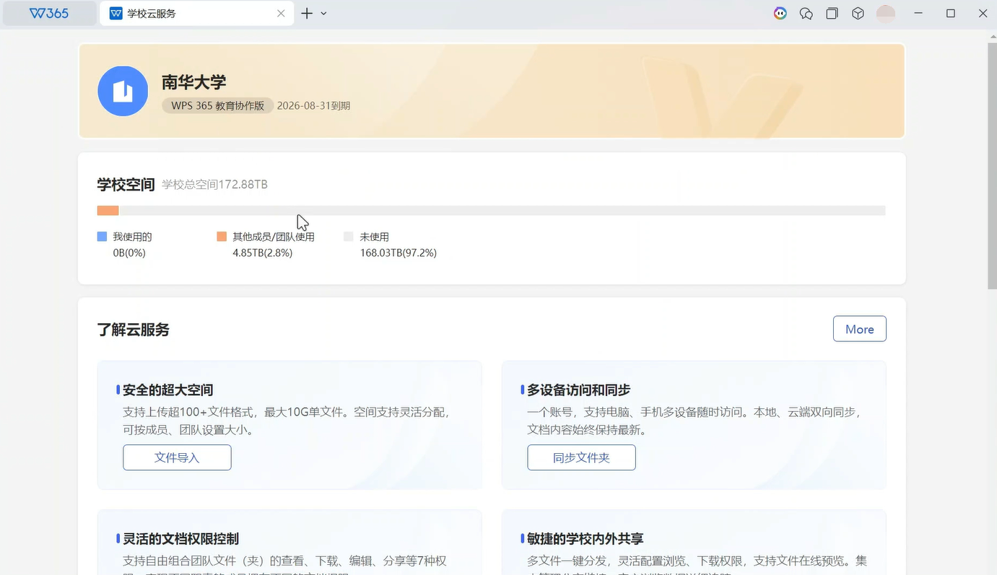Click the orange 其他成员/团队使用 legend swatch

pos(222,237)
